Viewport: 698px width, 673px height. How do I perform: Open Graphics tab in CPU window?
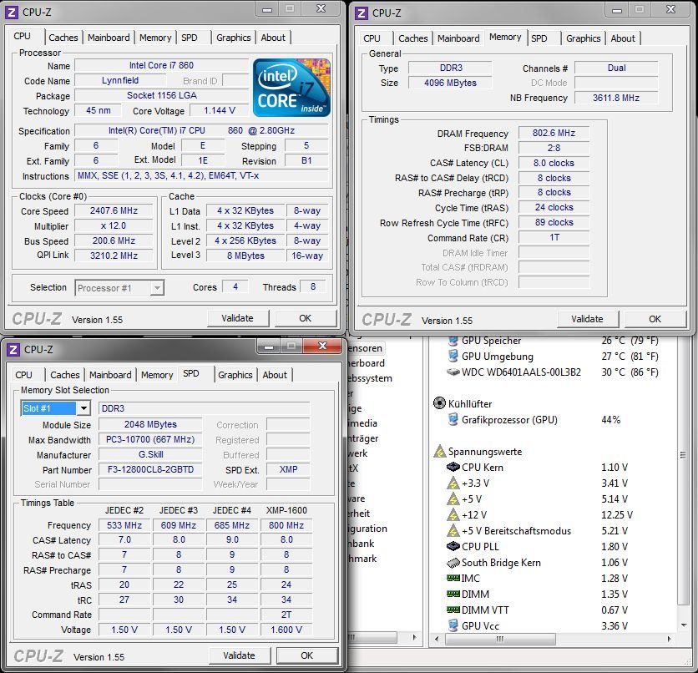point(233,38)
